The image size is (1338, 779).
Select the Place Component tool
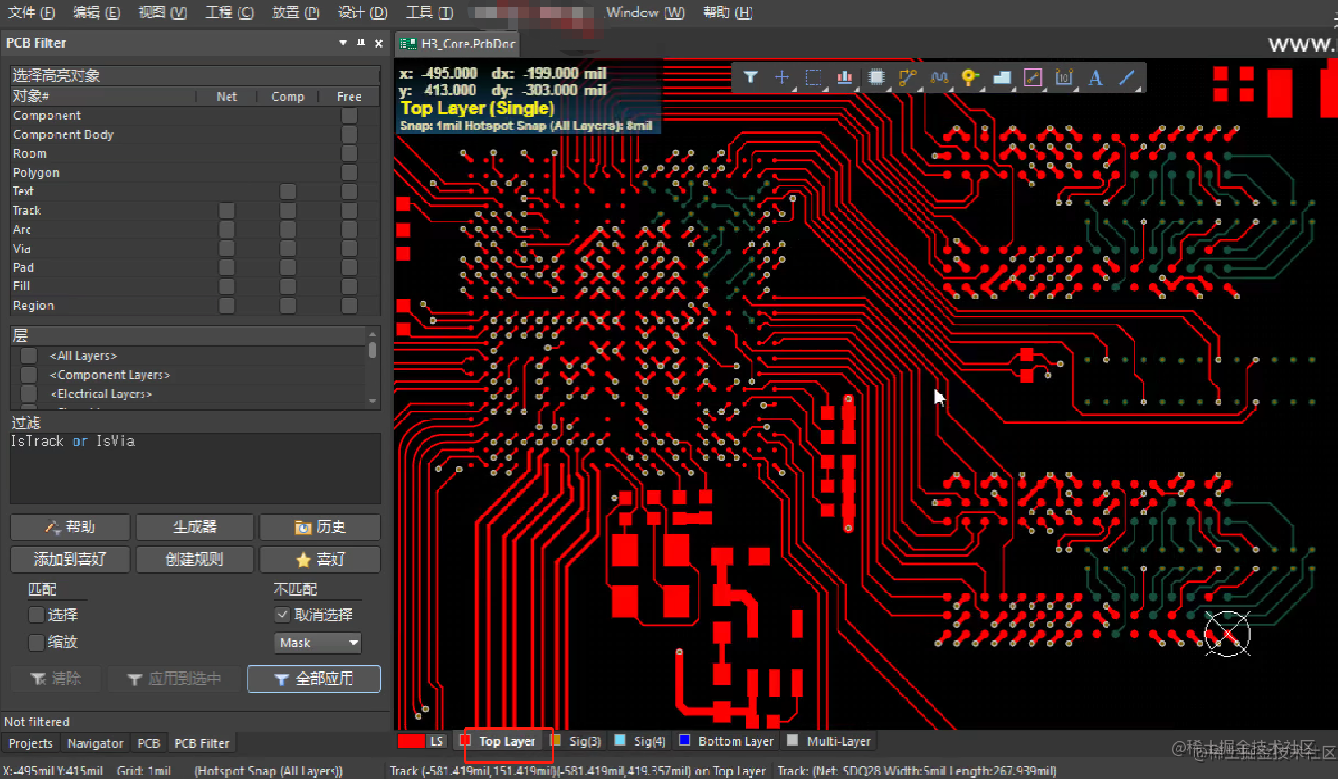click(876, 78)
